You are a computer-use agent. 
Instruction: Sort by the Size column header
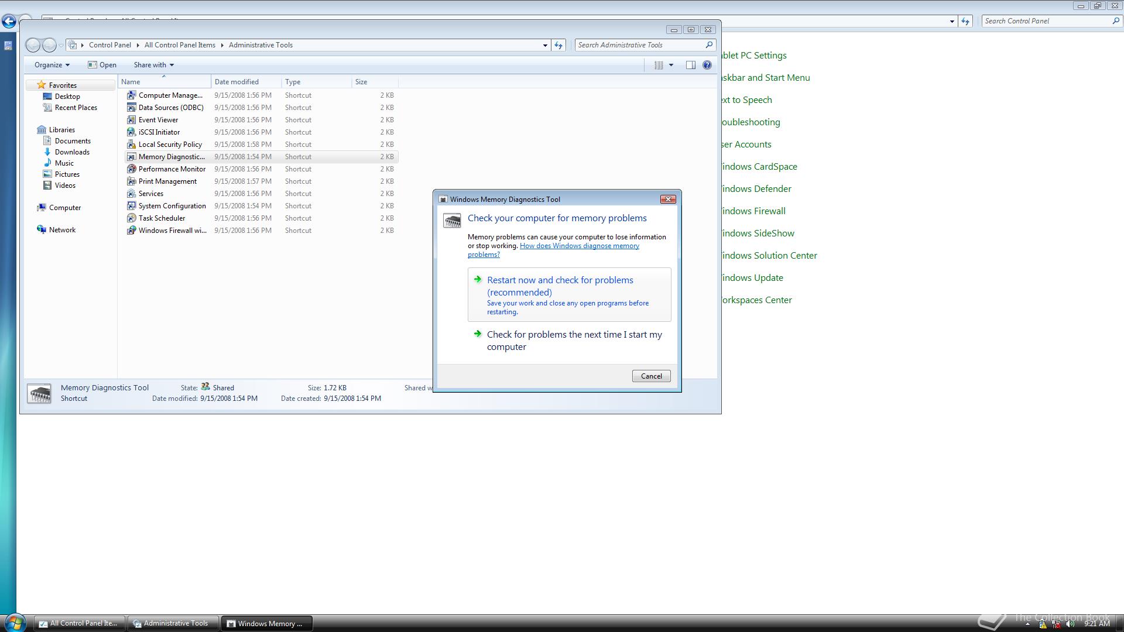375,82
